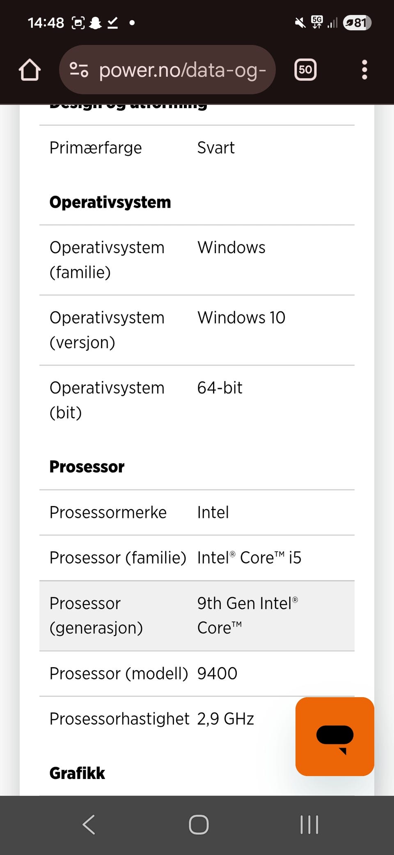Open the browser three-dot menu
Image resolution: width=394 pixels, height=855 pixels.
pos(364,70)
